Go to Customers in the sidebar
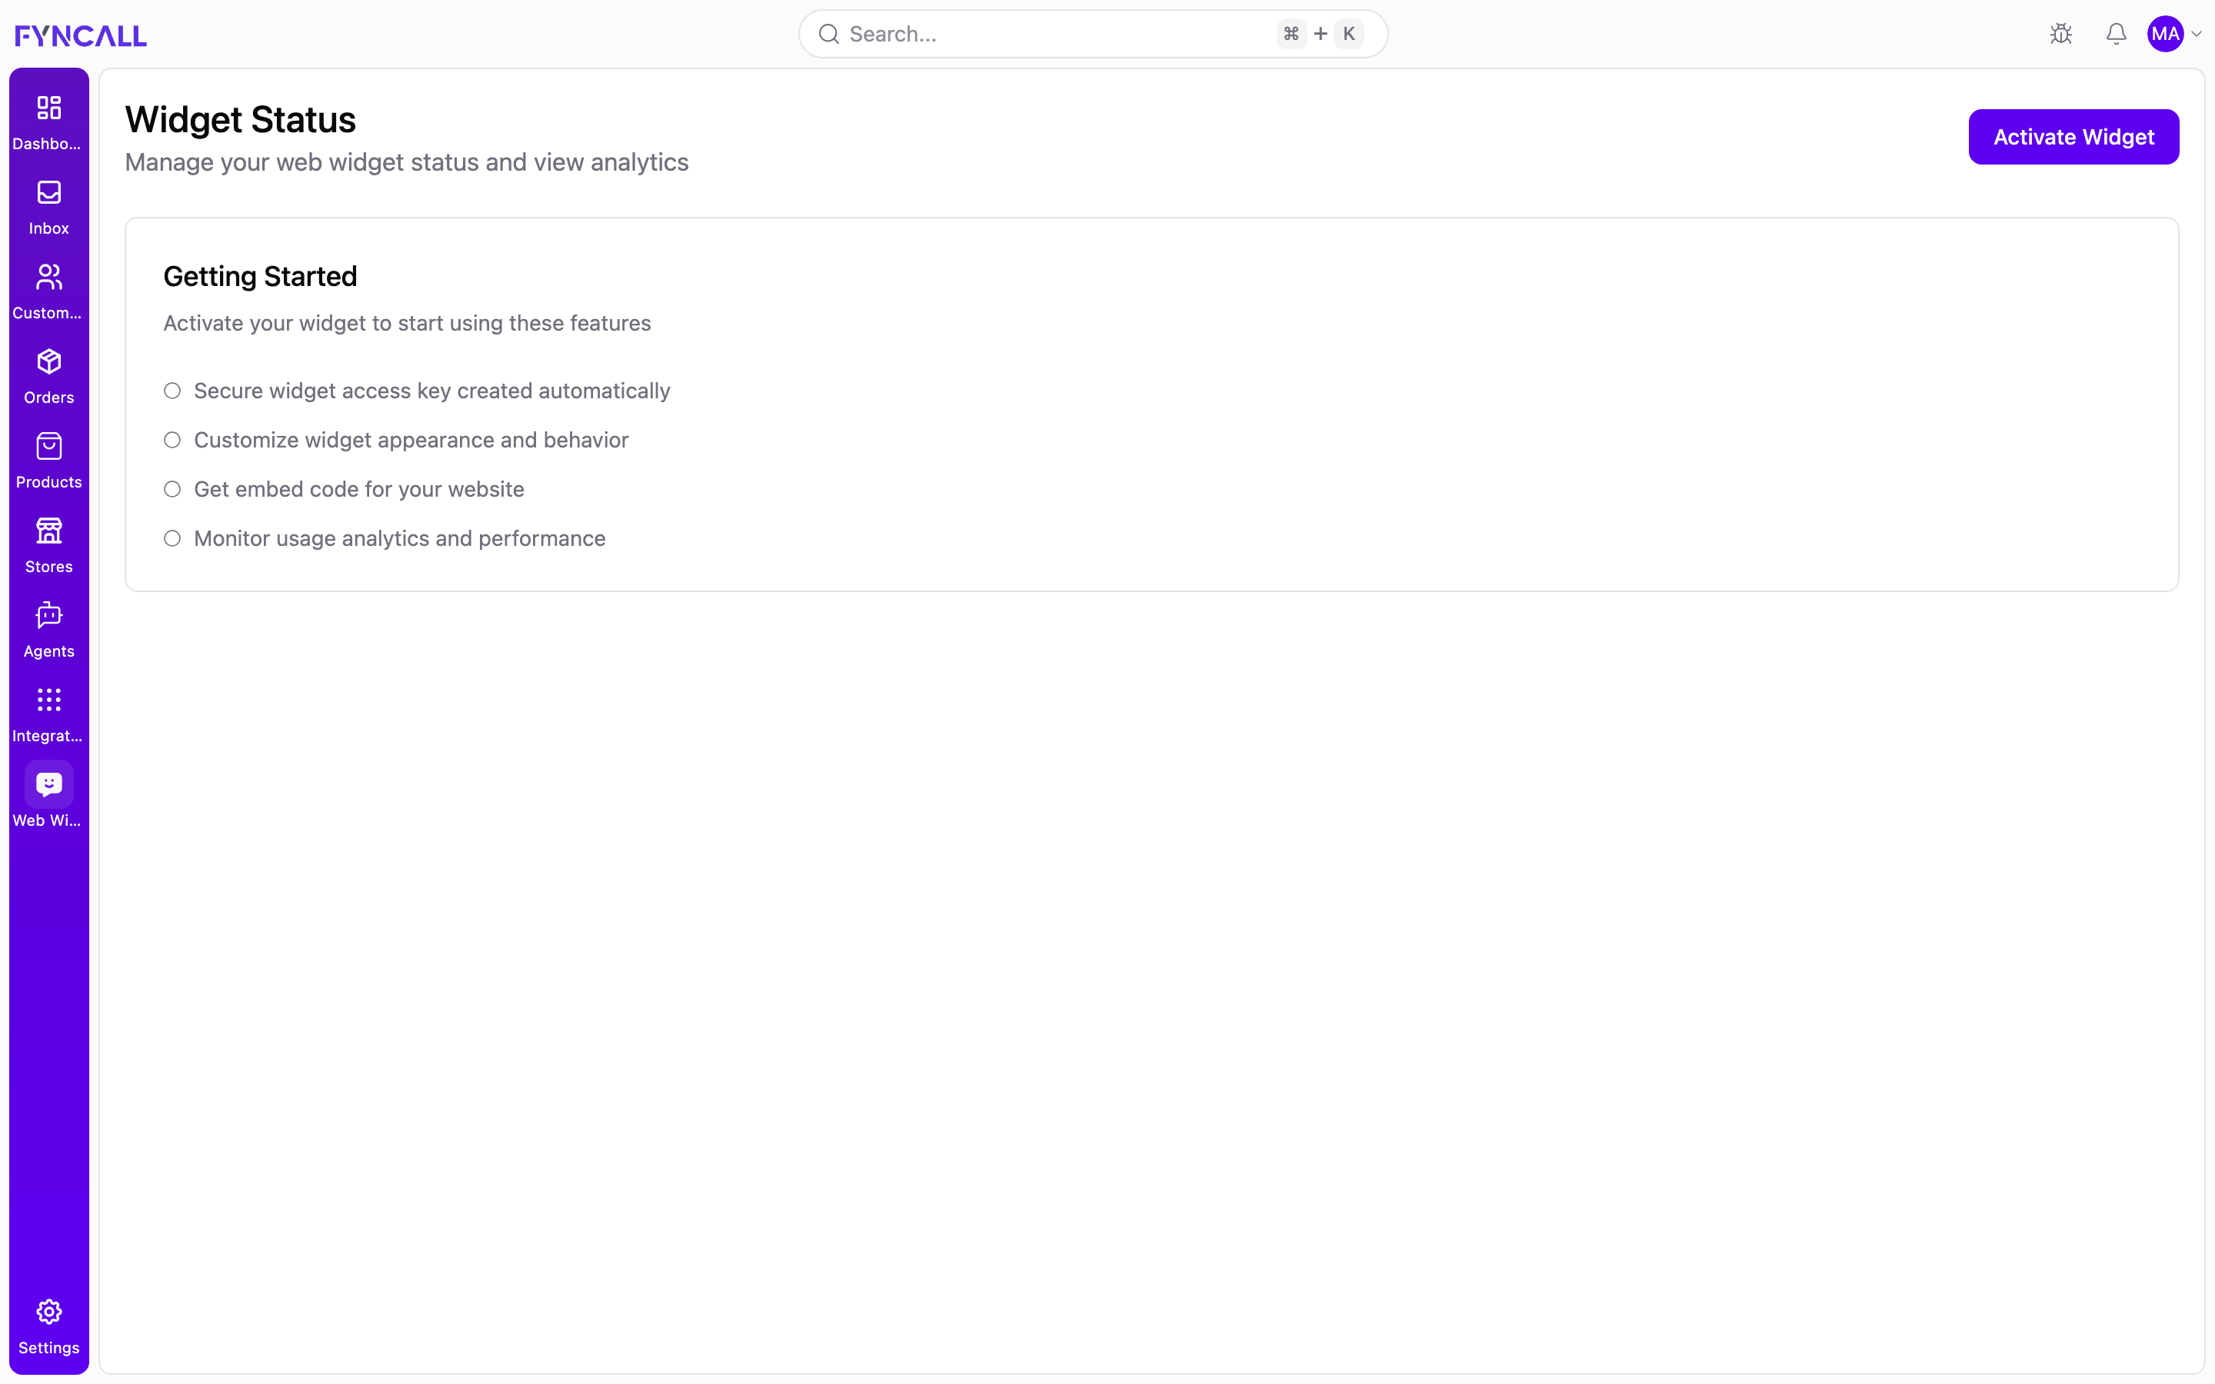2215x1384 pixels. [x=48, y=291]
